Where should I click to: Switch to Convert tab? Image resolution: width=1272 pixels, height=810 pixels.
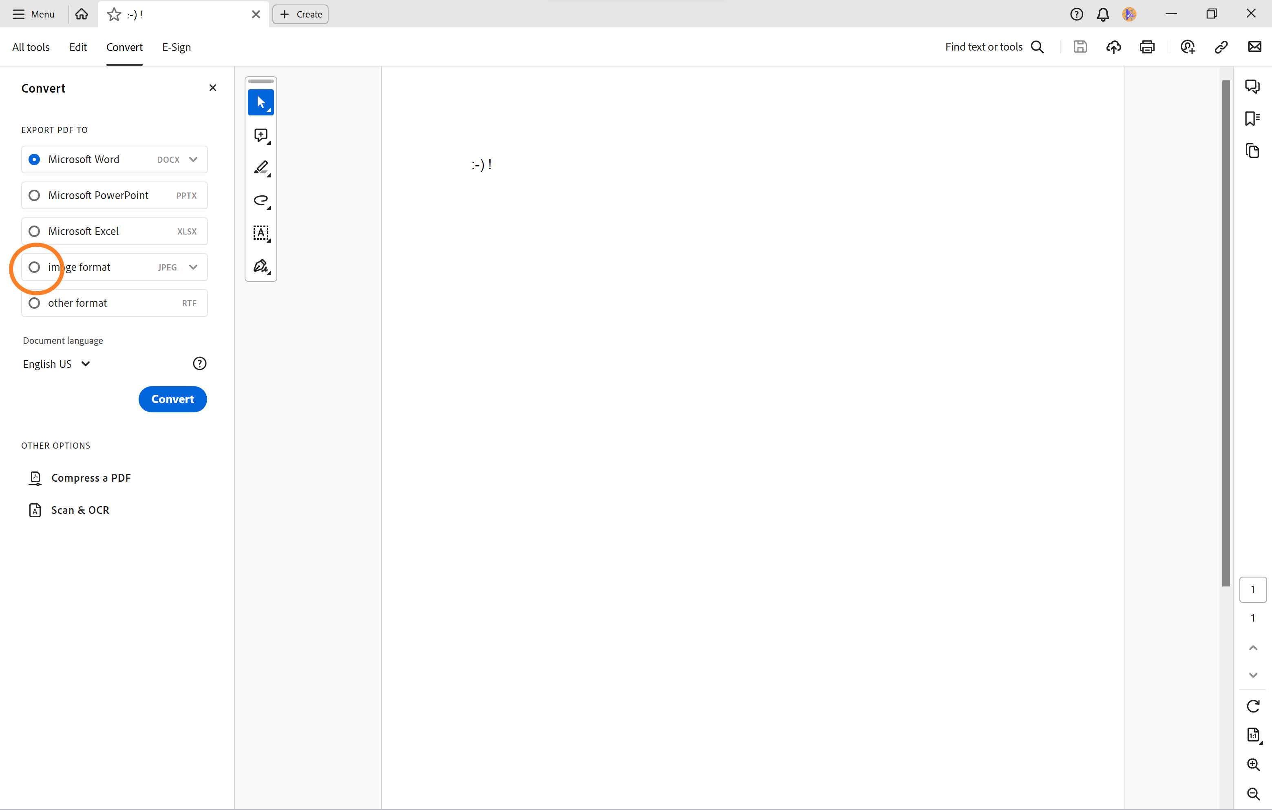click(124, 47)
